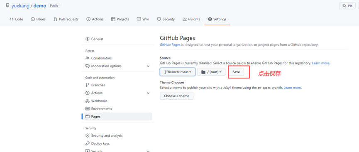Image resolution: width=359 pixels, height=152 pixels.
Task: Click the repository icon beside yuxkang
Action: (7, 5)
